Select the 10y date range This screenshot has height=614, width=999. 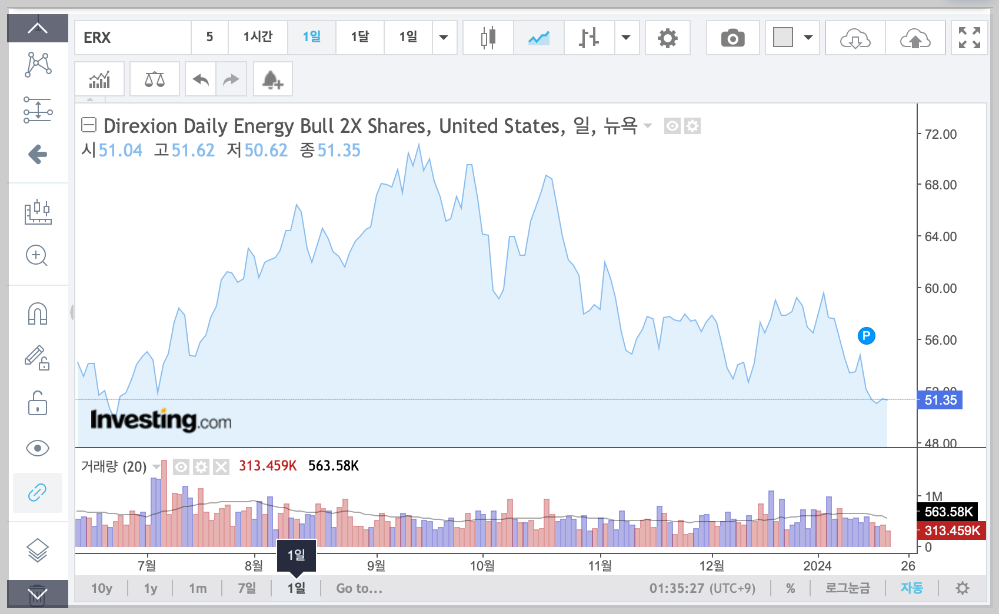pyautogui.click(x=102, y=588)
